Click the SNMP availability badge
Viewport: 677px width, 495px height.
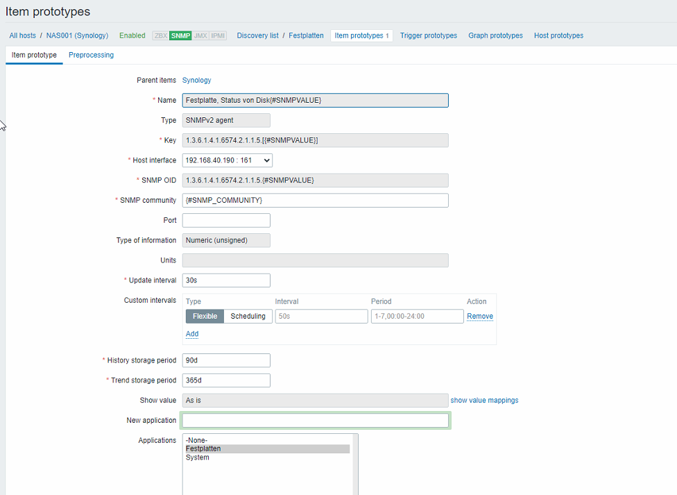[x=180, y=35]
